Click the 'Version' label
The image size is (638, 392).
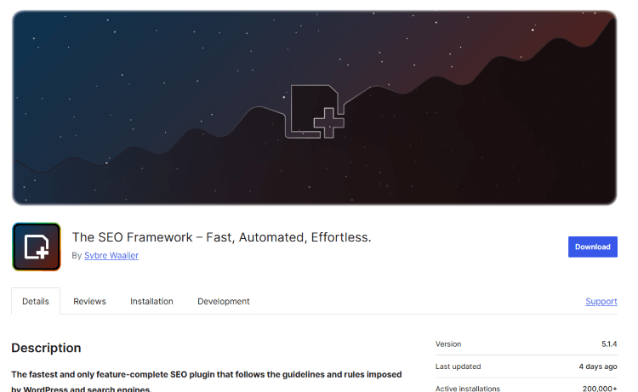pyautogui.click(x=448, y=344)
